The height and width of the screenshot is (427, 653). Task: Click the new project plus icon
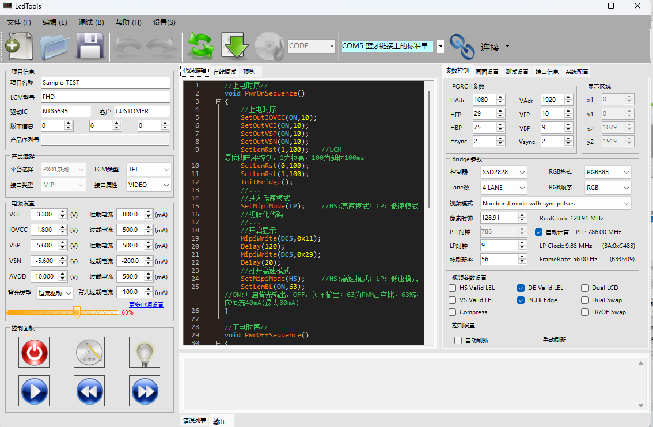click(x=18, y=46)
